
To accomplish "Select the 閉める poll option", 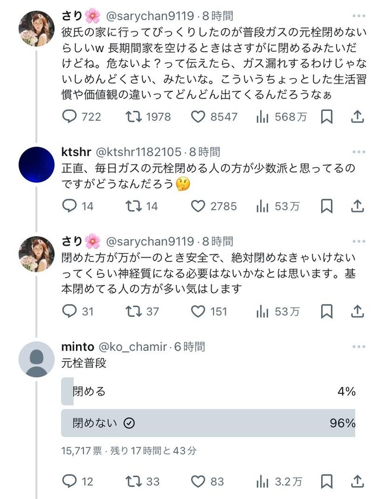I will (x=208, y=392).
